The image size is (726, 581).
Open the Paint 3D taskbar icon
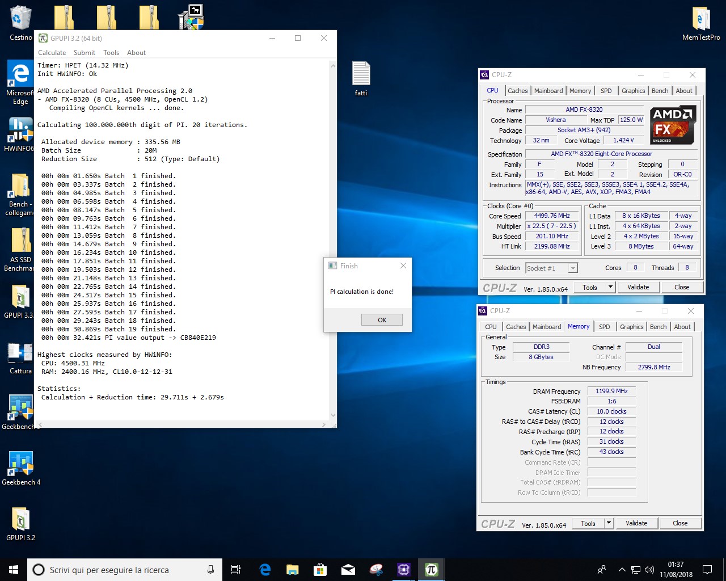[x=376, y=570]
